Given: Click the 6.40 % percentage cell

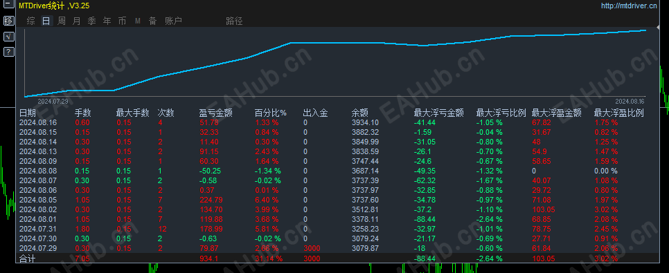Looking at the screenshot, I should pyautogui.click(x=267, y=200).
